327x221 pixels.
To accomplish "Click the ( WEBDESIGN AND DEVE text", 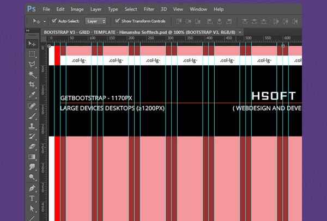I will click(x=267, y=108).
